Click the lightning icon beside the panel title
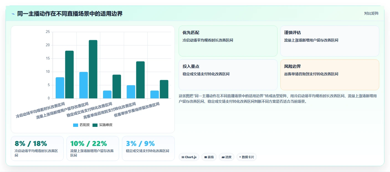Image resolution: width=390 pixels, height=172 pixels. pyautogui.click(x=13, y=14)
